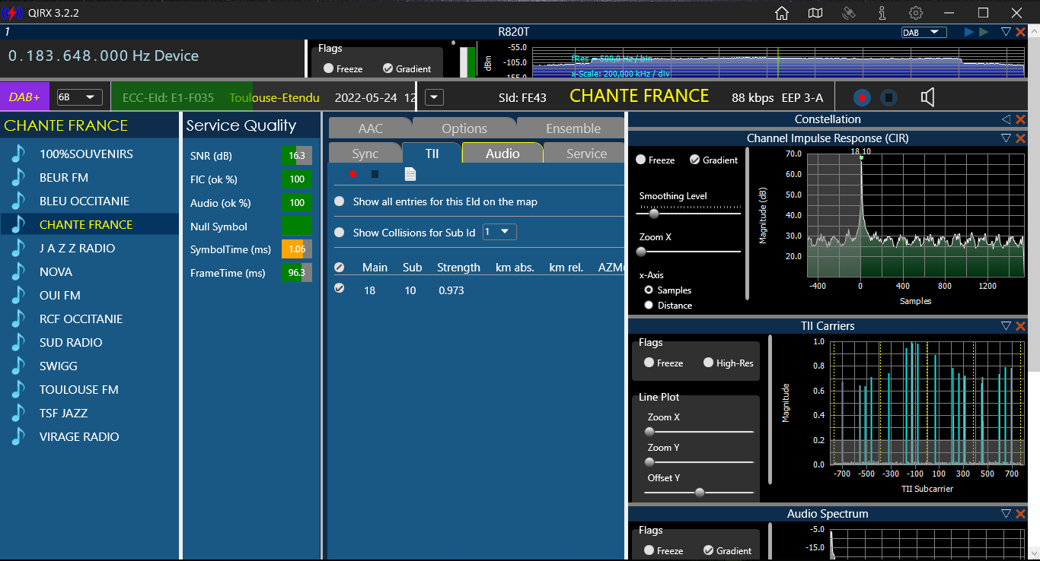Switch to the Sync tab

[x=365, y=154]
